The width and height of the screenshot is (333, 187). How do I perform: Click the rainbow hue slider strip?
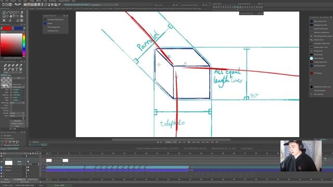pyautogui.click(x=24, y=45)
